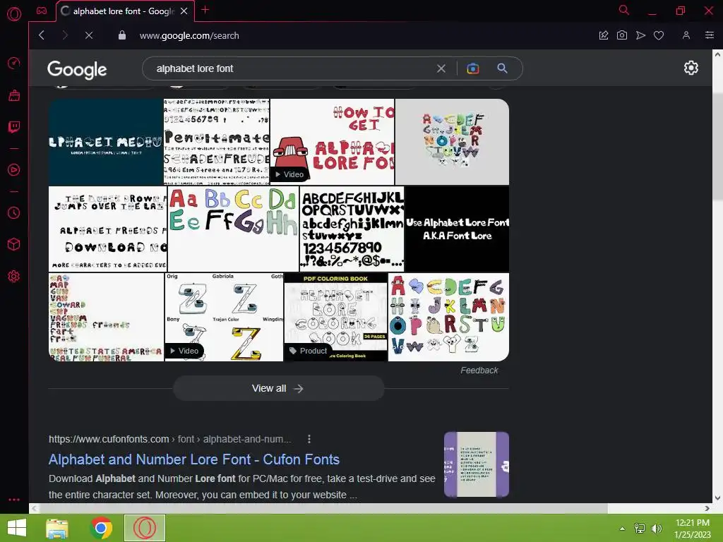Show hidden system tray icons
The width and height of the screenshot is (723, 542).
coord(622,529)
